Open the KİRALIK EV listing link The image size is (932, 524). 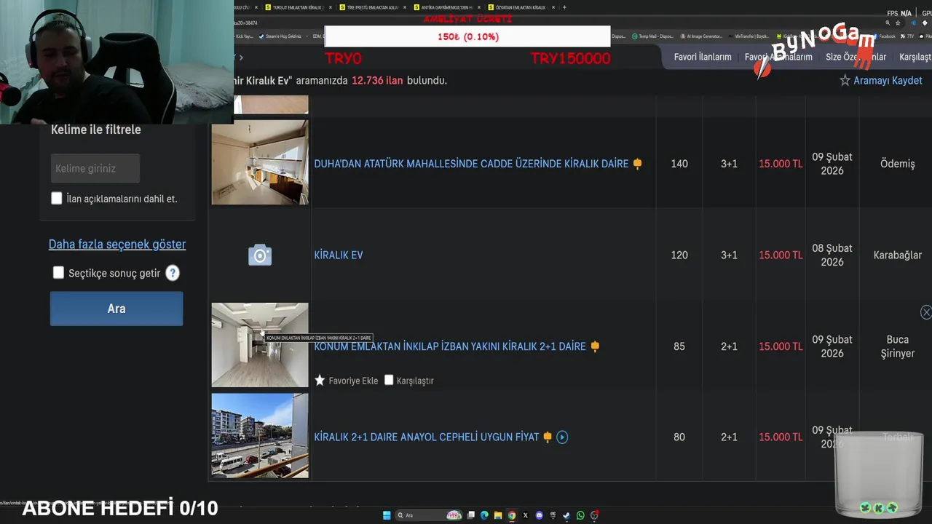339,255
